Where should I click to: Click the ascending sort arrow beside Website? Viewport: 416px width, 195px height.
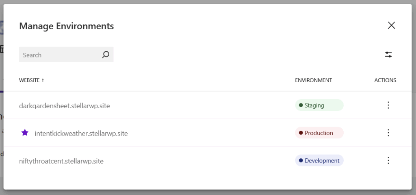tap(43, 80)
